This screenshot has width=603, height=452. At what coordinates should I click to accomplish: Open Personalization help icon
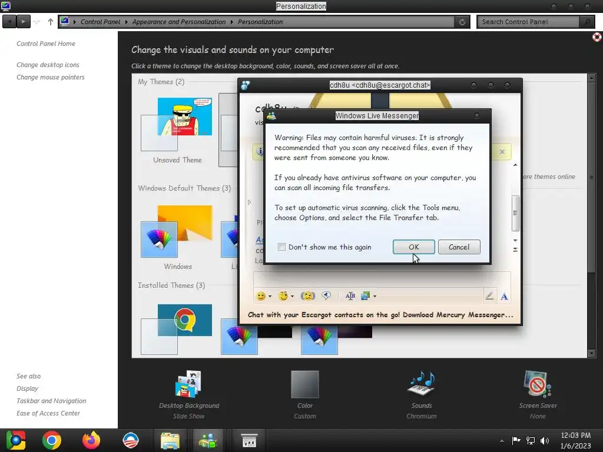point(597,37)
